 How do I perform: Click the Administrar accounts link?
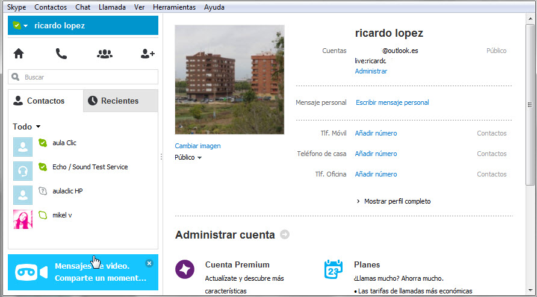[371, 71]
